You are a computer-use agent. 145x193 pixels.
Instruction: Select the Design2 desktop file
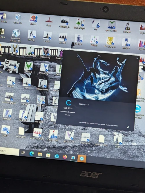click(x=79, y=40)
